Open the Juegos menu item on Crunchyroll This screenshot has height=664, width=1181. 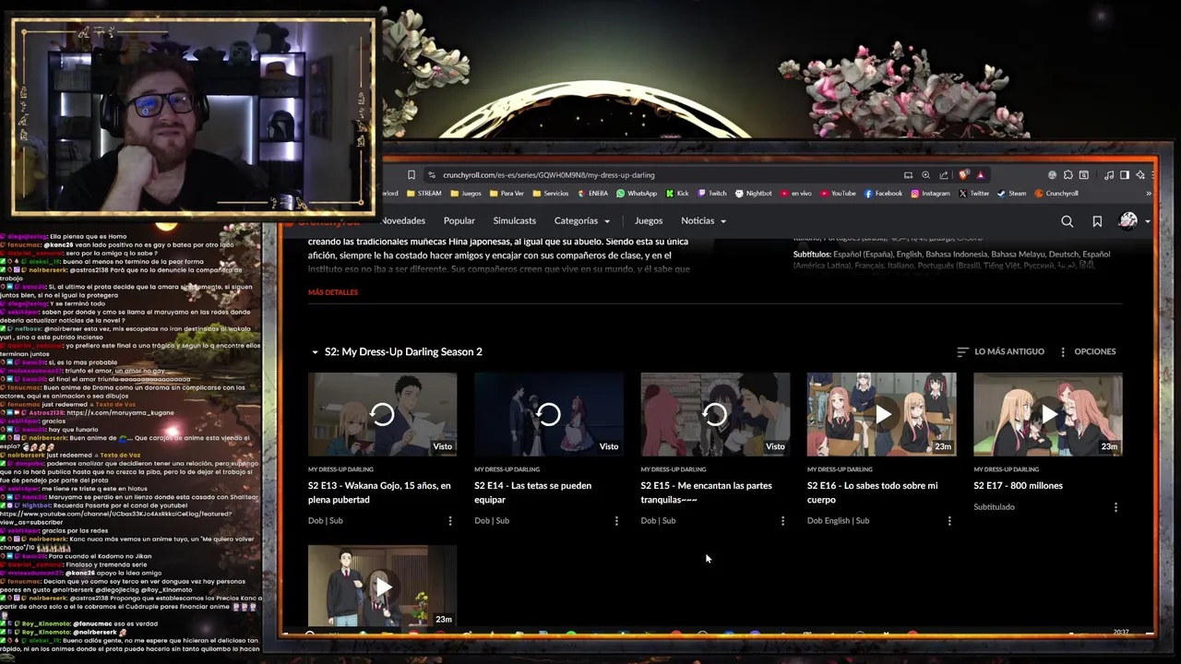click(649, 220)
